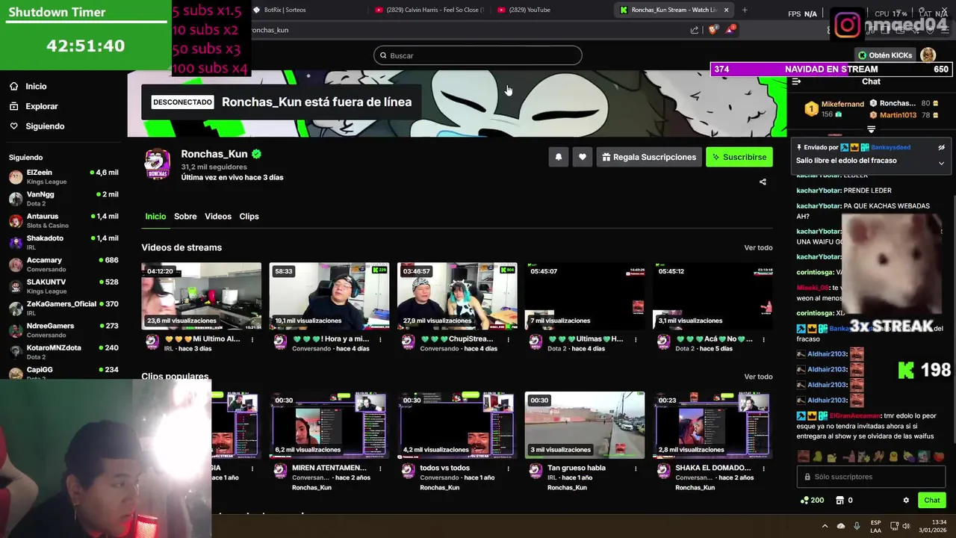Open ElZeein channel in following list
Screen dimensions: 956x538
coord(63,177)
